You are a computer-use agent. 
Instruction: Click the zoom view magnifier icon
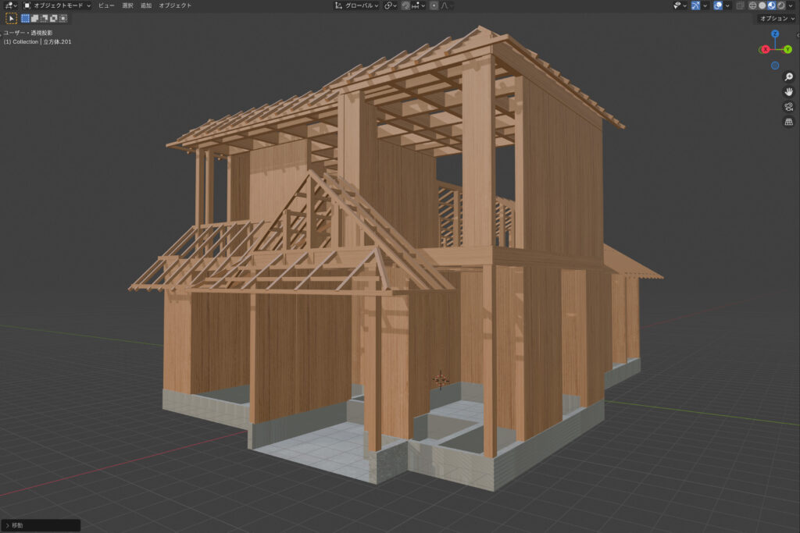789,76
